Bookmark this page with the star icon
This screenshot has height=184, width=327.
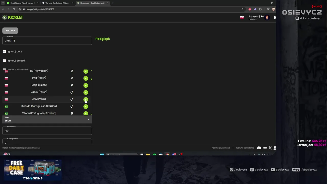242,9
